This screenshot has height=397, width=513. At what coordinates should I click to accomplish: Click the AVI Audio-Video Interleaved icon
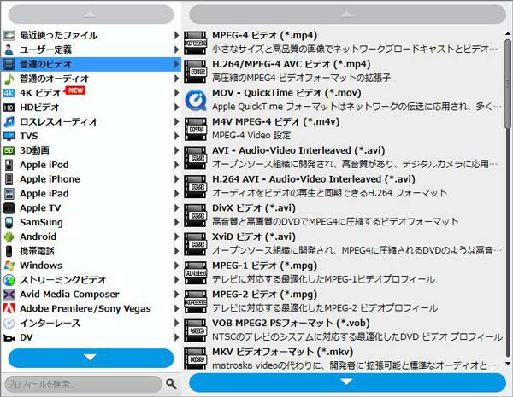[195, 157]
